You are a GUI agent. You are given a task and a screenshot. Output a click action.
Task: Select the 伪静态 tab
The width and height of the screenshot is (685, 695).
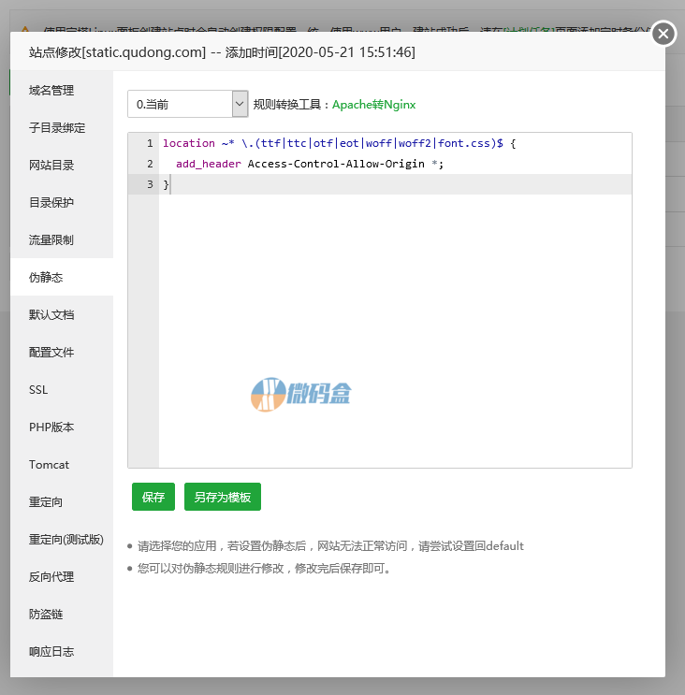(x=62, y=278)
